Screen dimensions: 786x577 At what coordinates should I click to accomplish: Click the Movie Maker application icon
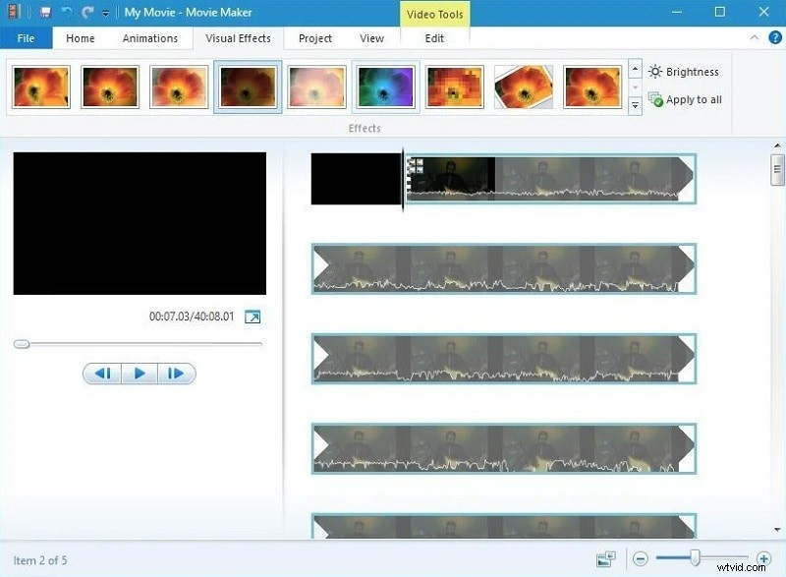[12, 11]
